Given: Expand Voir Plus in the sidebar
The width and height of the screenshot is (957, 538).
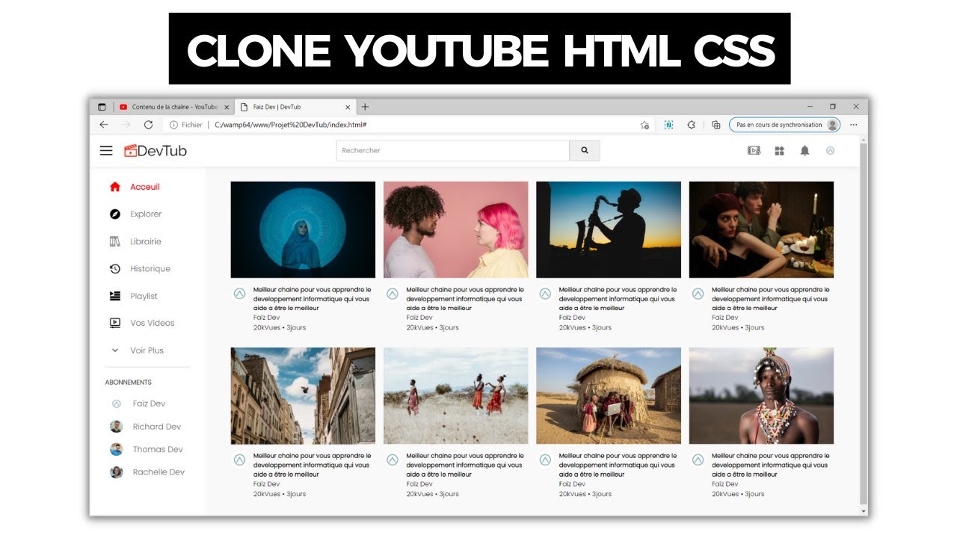Looking at the screenshot, I should tap(147, 350).
